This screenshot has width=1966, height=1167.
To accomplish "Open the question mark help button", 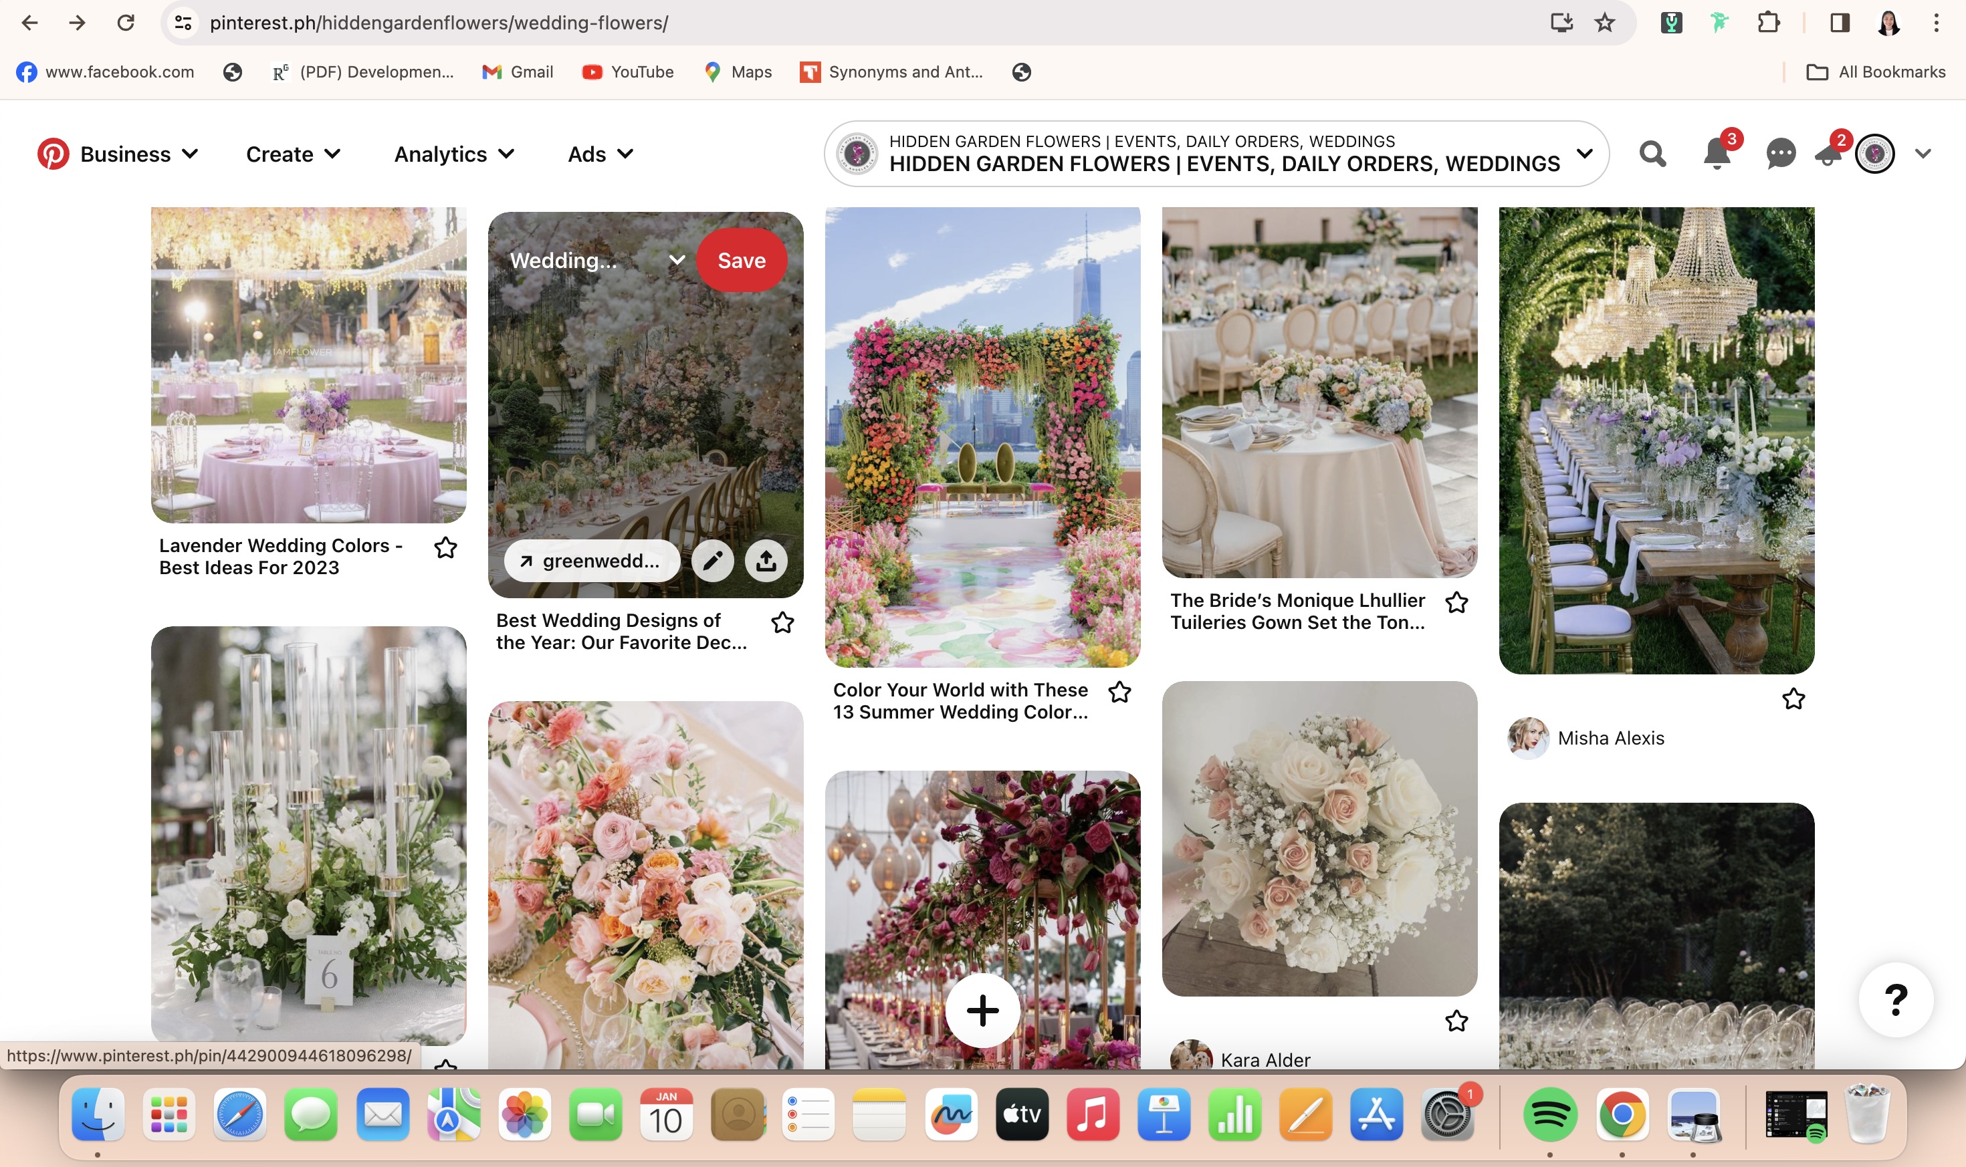I will point(1895,999).
